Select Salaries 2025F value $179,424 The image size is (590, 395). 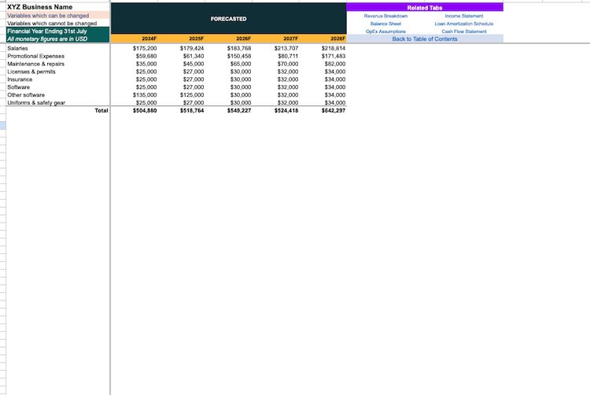(x=192, y=48)
